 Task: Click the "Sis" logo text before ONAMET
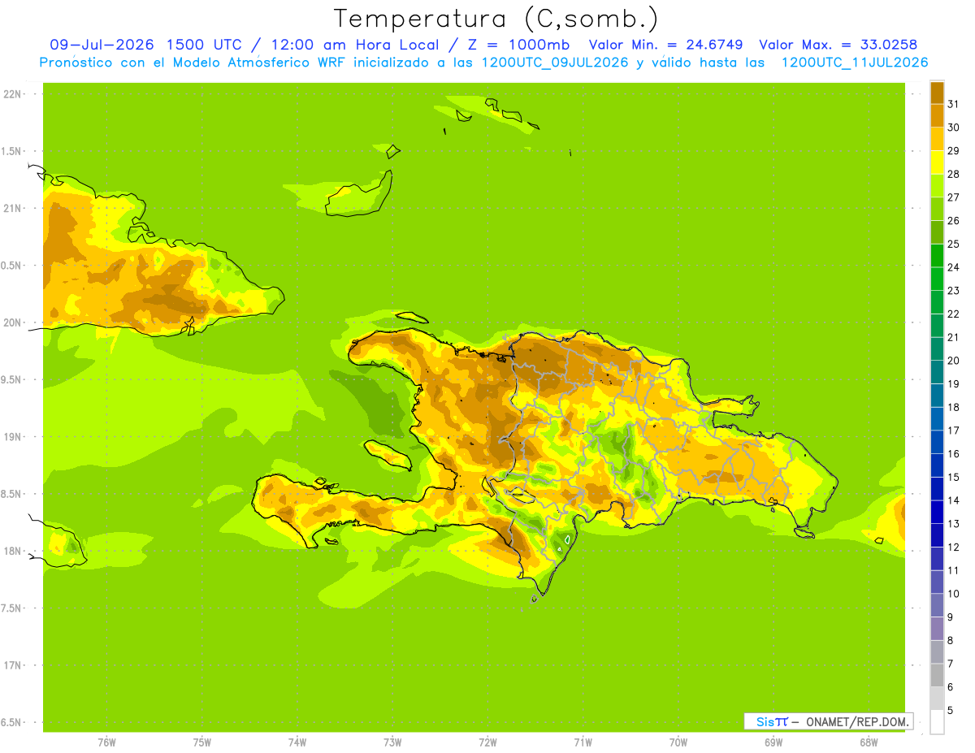click(764, 721)
